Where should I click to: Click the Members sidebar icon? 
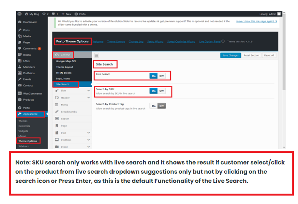pos(20,67)
